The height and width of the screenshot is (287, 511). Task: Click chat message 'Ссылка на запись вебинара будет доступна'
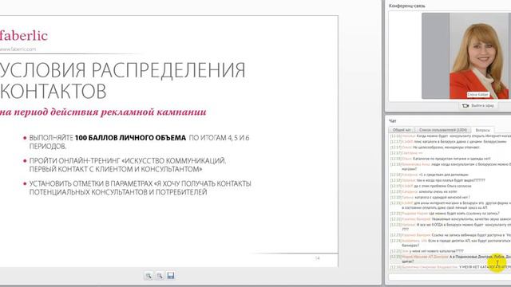[x=469, y=235]
